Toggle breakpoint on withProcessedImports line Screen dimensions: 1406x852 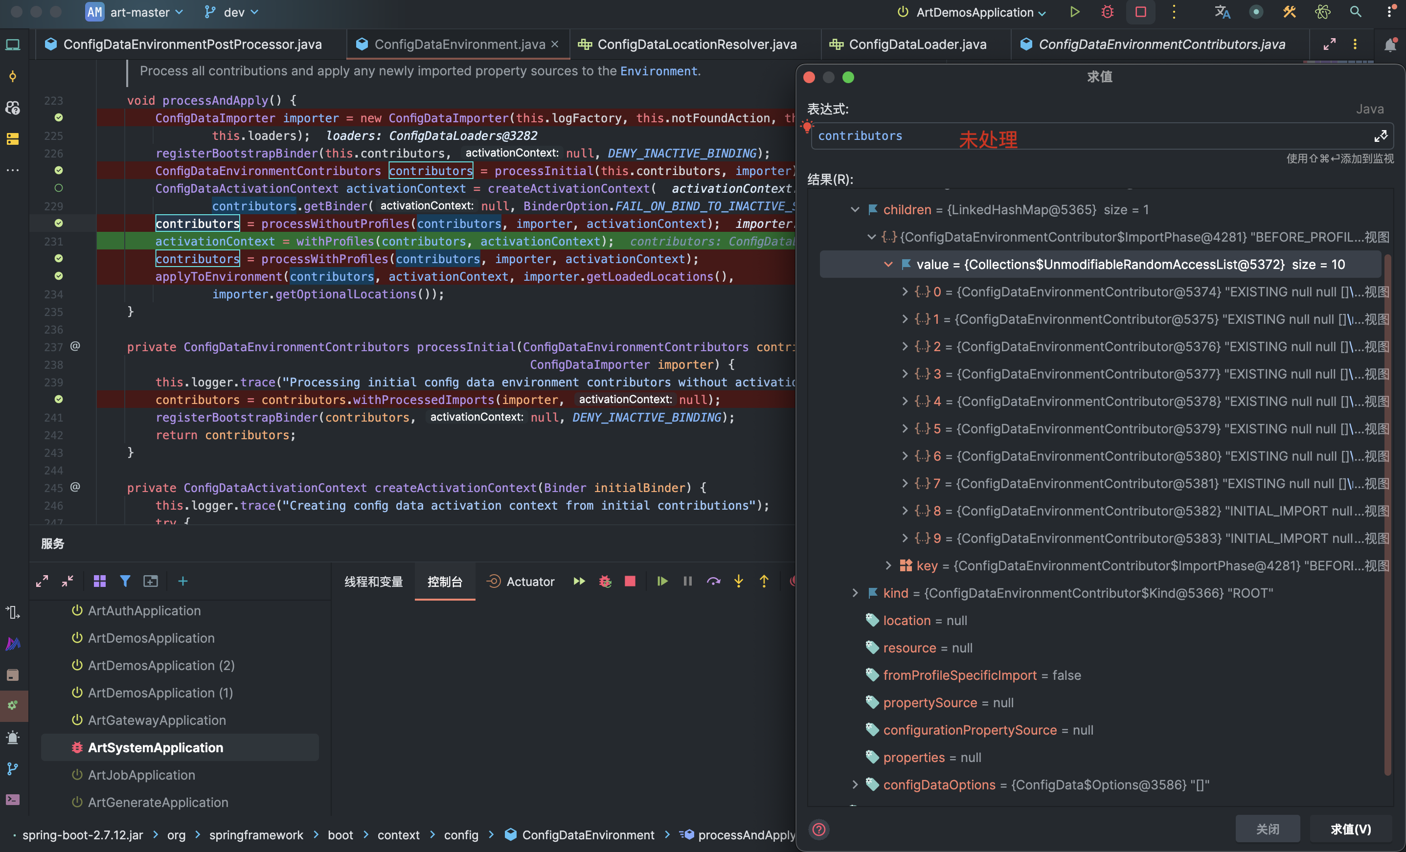pyautogui.click(x=58, y=400)
